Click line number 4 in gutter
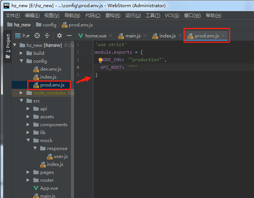254x198 pixels. tap(78, 67)
